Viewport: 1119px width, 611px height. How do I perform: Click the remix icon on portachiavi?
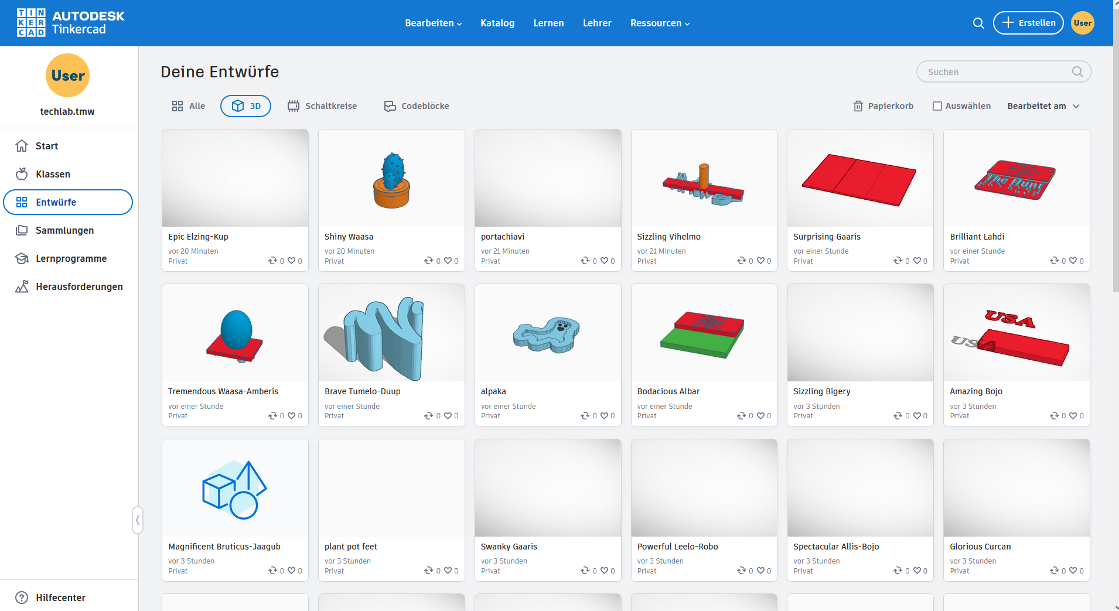point(585,261)
